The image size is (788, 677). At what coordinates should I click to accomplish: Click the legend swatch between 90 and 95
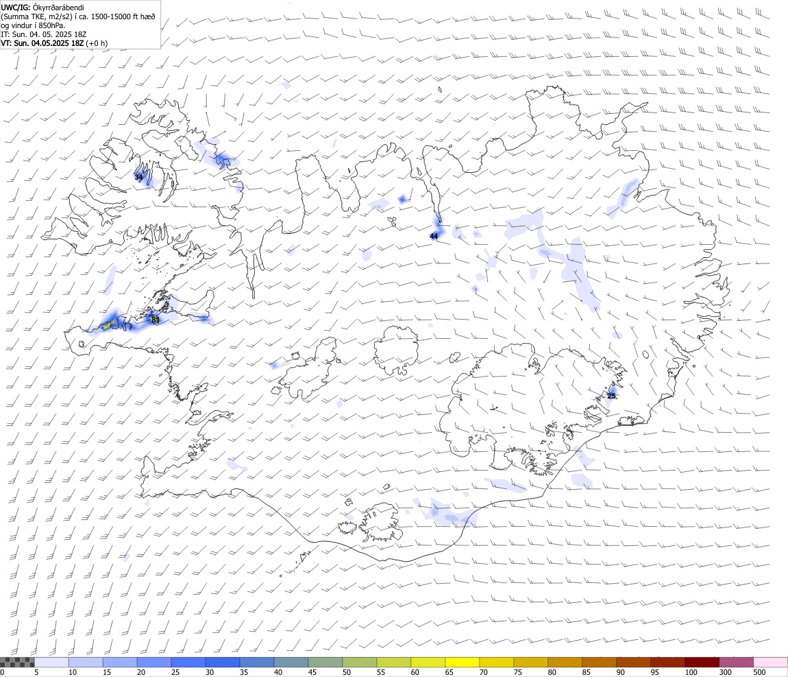point(634,662)
